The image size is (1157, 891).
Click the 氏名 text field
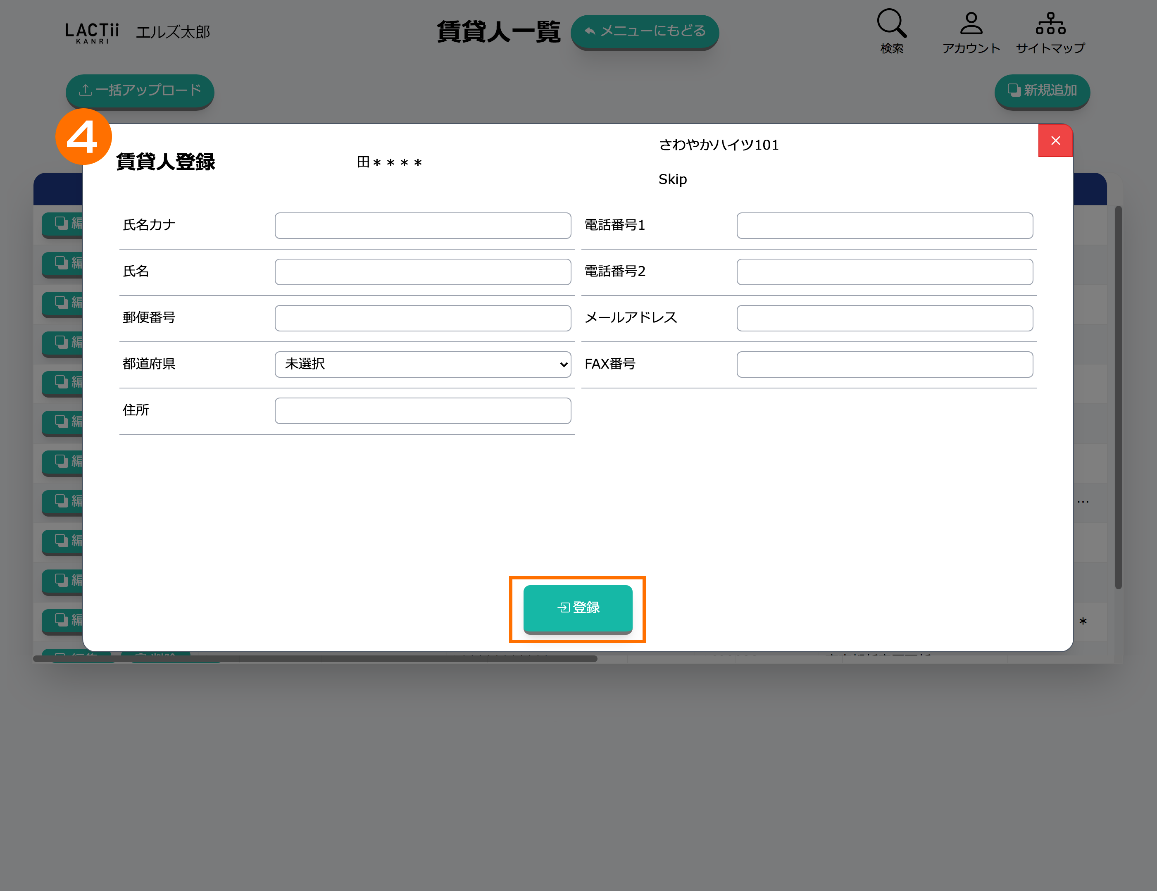point(422,271)
